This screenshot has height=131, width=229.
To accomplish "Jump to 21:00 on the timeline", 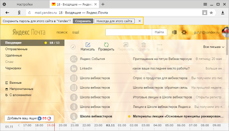I will [x=75, y=125].
